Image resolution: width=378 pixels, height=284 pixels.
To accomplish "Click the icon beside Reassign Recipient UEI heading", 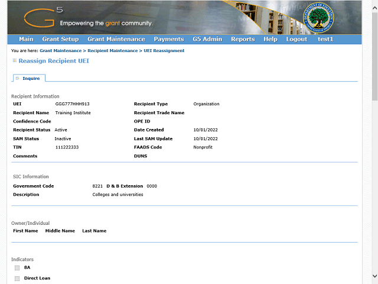I will point(14,60).
